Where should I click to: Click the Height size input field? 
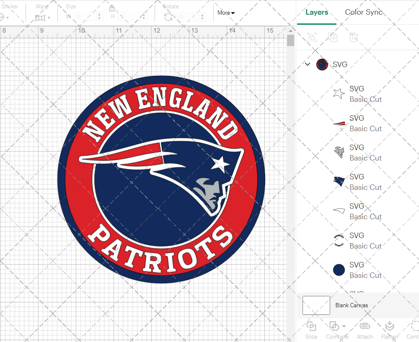(129, 17)
